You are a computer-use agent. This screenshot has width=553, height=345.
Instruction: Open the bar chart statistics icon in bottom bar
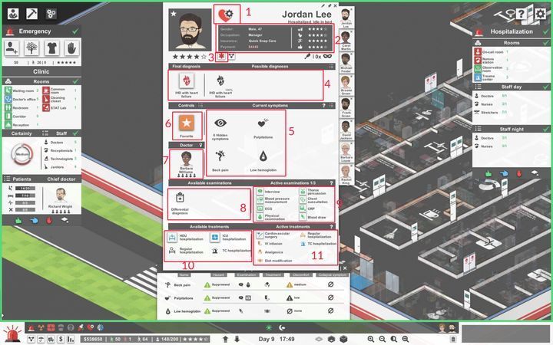point(71,339)
